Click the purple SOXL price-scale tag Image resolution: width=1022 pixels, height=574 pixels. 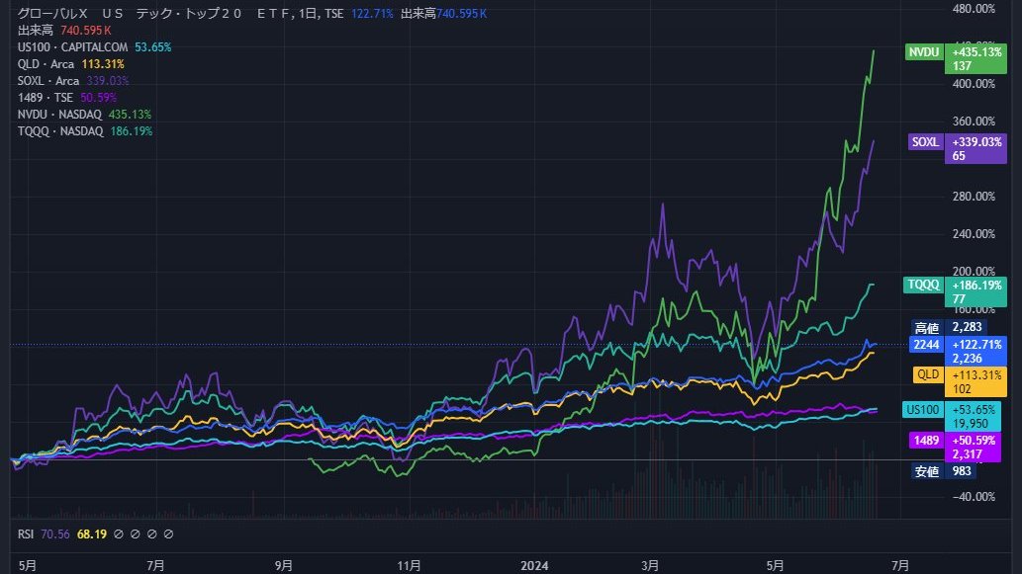point(925,142)
